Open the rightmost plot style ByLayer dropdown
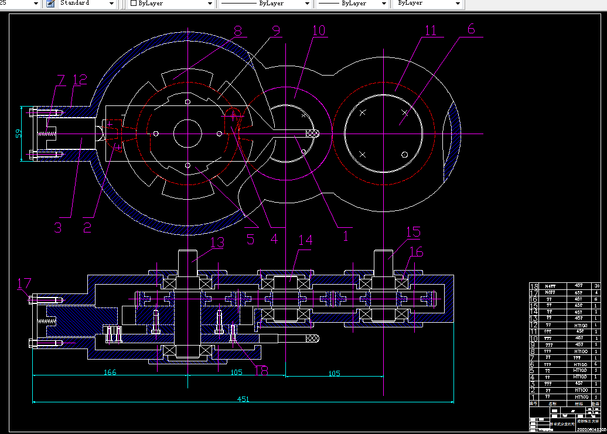The image size is (607, 434). 458,4
